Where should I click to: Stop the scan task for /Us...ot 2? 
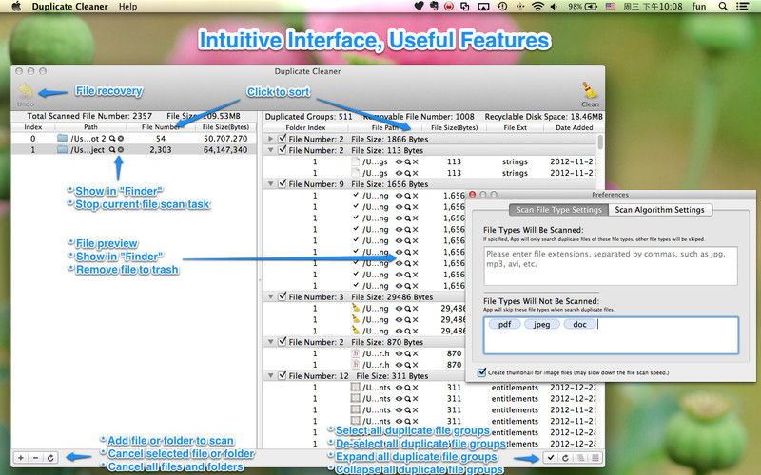121,139
